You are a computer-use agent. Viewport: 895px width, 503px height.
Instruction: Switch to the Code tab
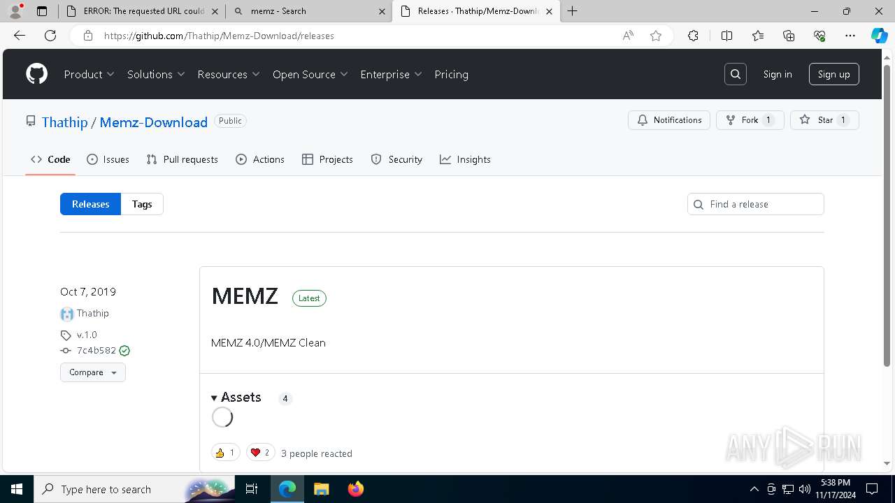point(50,159)
